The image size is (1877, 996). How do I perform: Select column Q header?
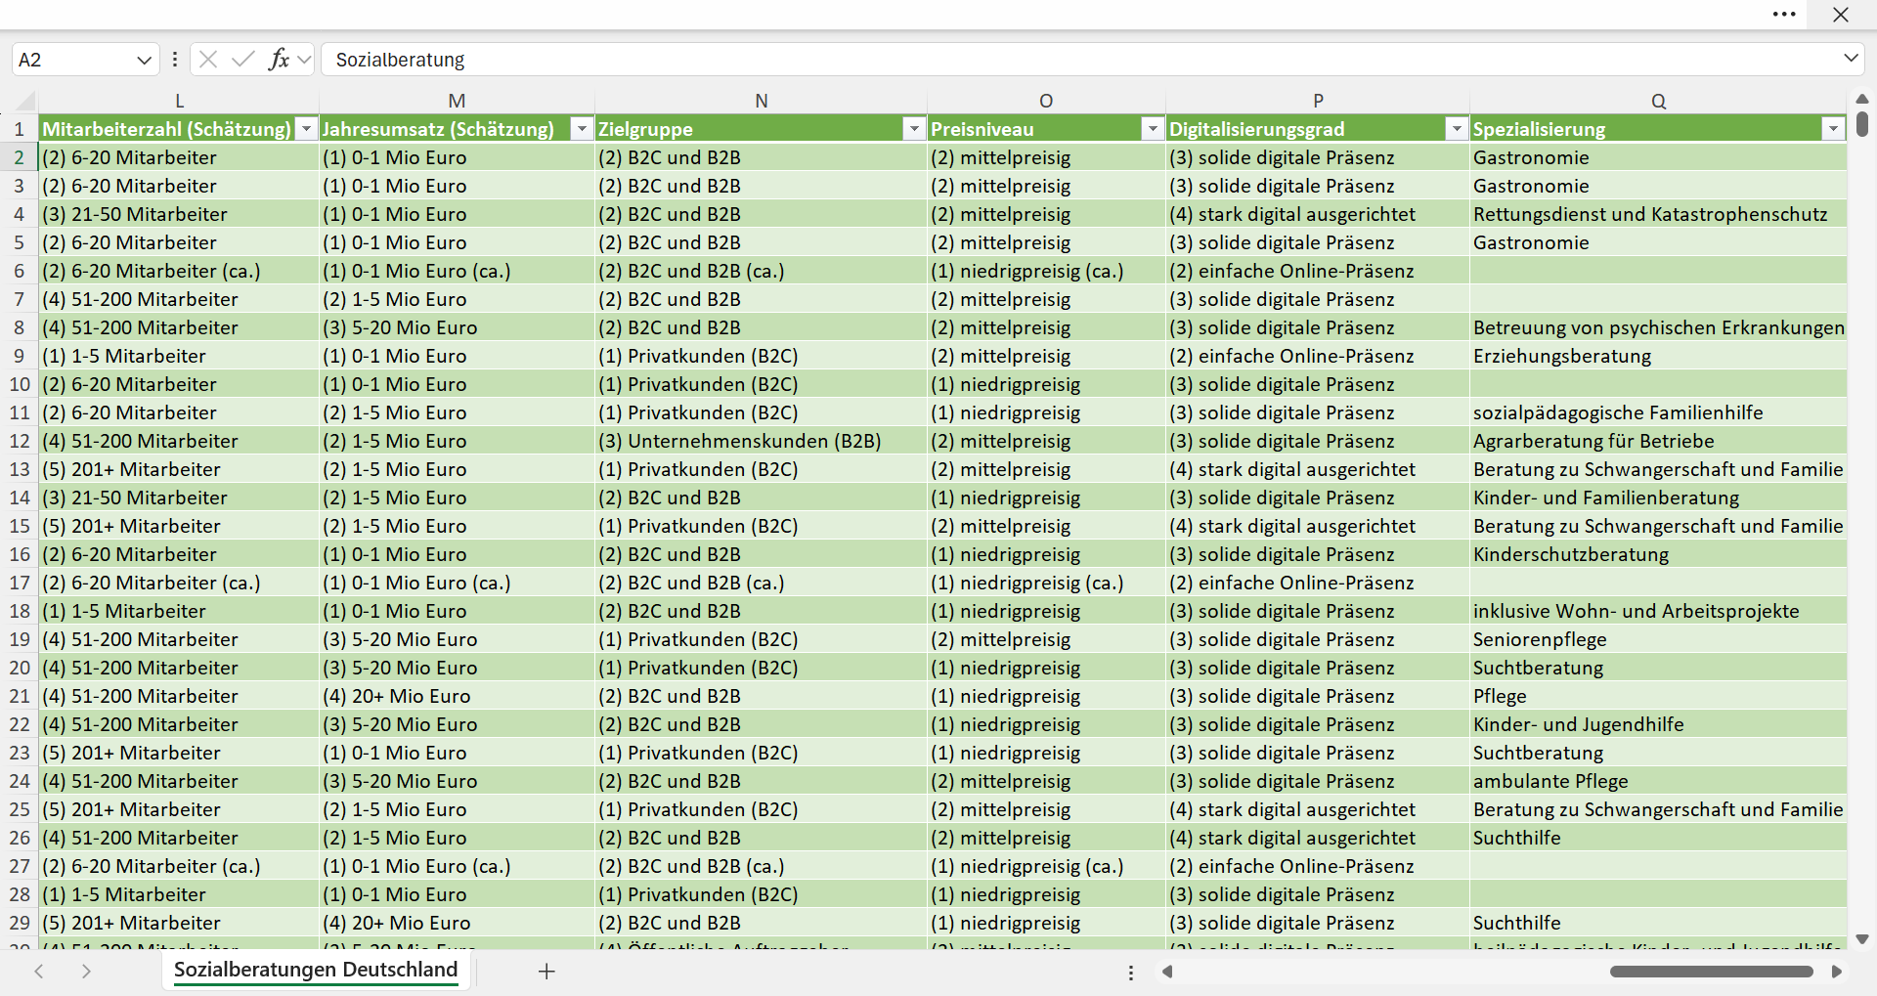tap(1658, 101)
